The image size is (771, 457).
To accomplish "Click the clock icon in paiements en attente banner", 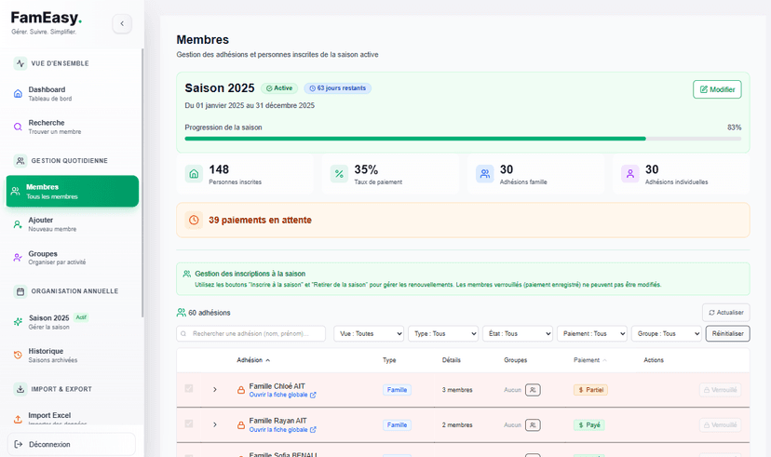I will [x=194, y=221].
